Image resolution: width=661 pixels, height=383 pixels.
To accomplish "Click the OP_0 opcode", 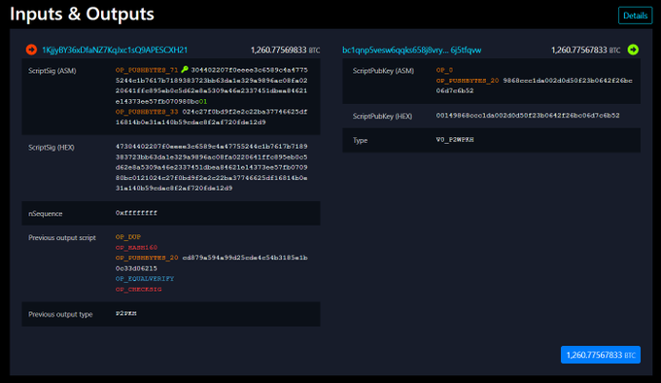I will click(444, 70).
